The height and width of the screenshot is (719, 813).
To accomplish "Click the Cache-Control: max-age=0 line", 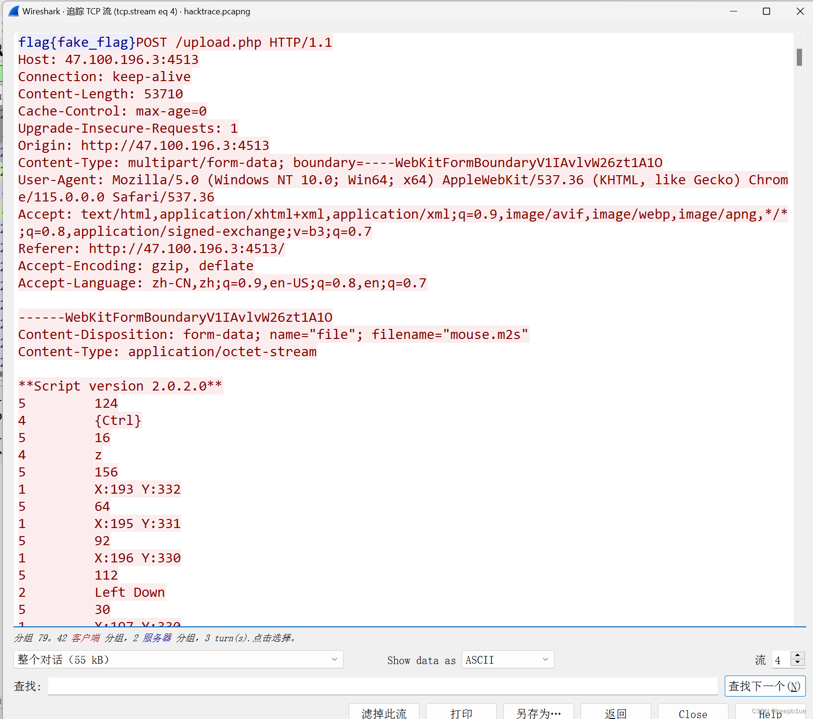I will click(113, 111).
